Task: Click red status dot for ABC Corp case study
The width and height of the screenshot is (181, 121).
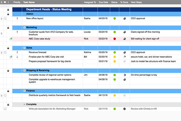Action: coord(115,39)
